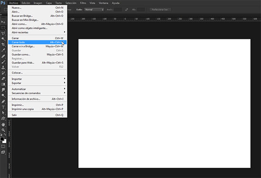Select the Move tool
261x178 pixels.
click(x=3, y=22)
